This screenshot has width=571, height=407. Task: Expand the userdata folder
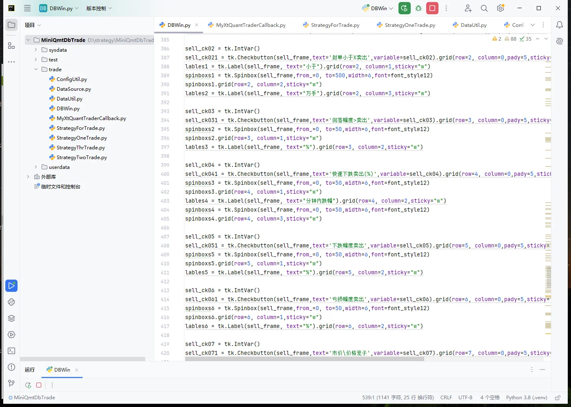pos(36,167)
